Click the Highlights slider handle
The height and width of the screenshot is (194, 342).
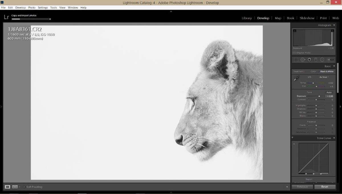coord(316,106)
